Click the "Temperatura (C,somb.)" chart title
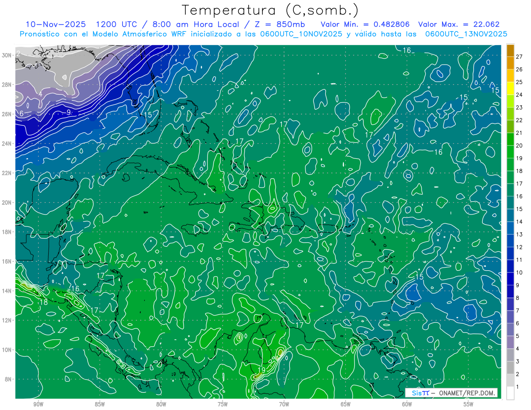The height and width of the screenshot is (410, 531). (x=270, y=10)
